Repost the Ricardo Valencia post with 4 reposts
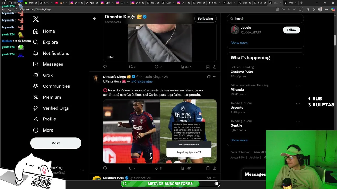 [x=132, y=168]
